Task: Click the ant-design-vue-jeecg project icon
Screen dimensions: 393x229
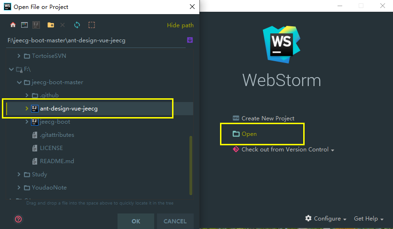Action: coord(35,109)
